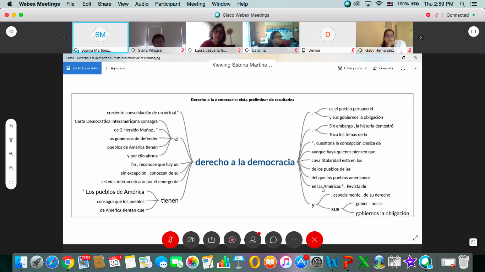
Task: Open the more options ellipsis button
Action: click(294, 240)
